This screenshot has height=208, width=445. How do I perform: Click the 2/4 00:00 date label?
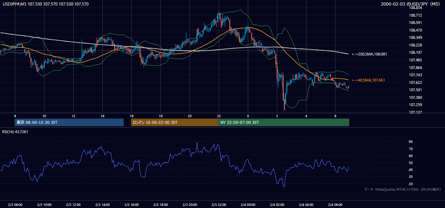[248, 205]
